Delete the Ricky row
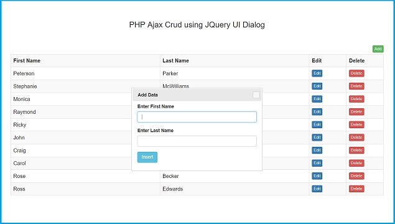Viewport: 395px width, 224px height. click(x=356, y=124)
